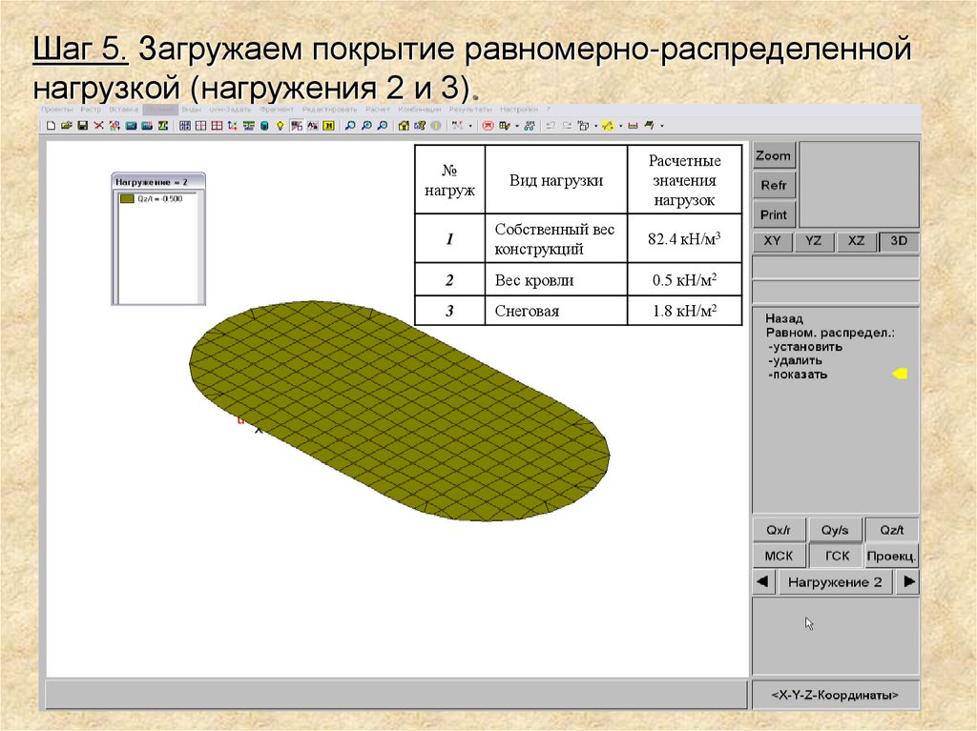
Task: Select the -установить command in side menu
Action: pyautogui.click(x=804, y=347)
